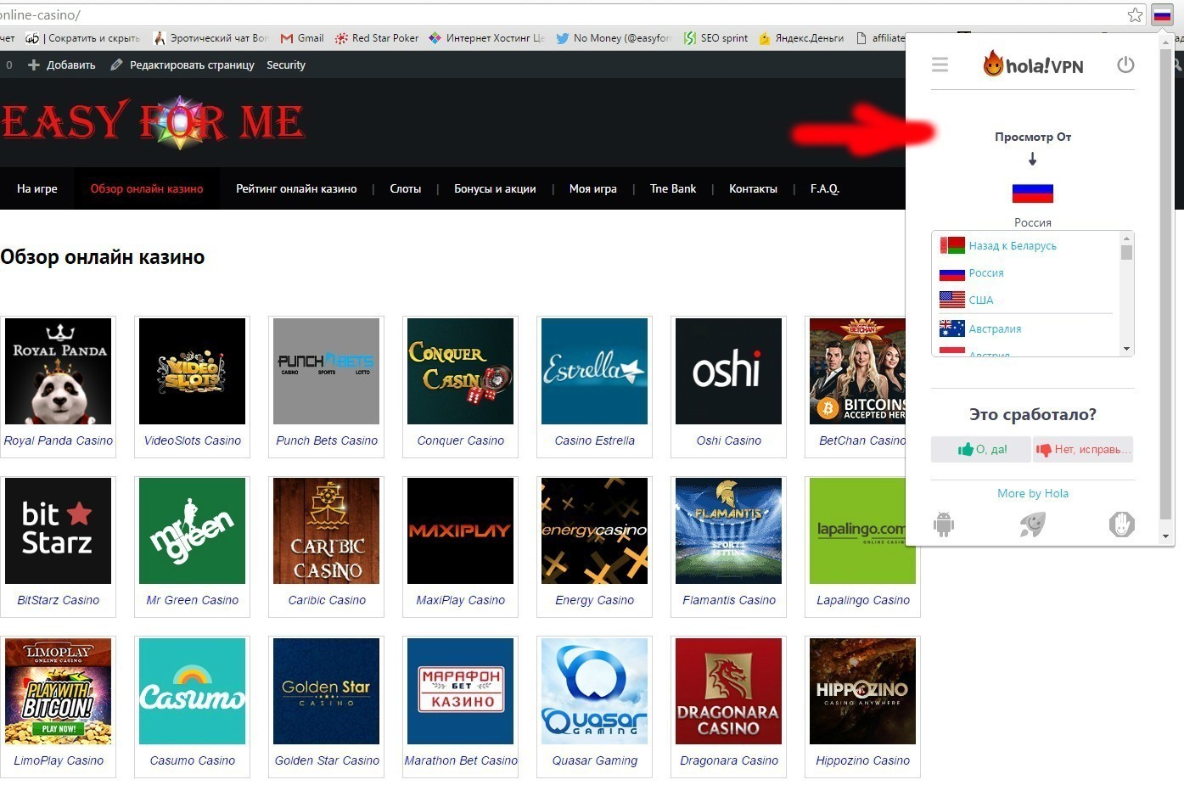Click the Нет, исправь thumbs-down button
1184x791 pixels.
tap(1083, 449)
